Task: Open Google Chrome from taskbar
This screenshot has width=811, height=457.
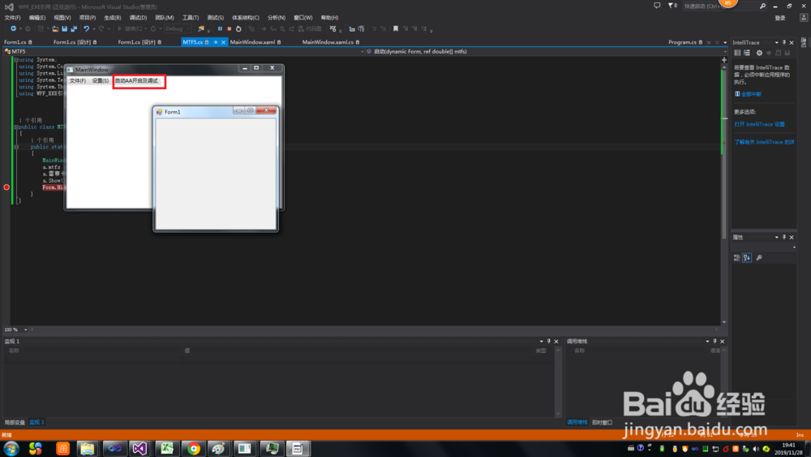Action: 194,449
